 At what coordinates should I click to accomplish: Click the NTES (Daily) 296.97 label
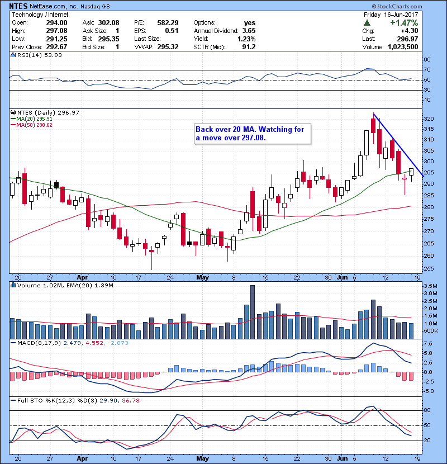[48, 112]
